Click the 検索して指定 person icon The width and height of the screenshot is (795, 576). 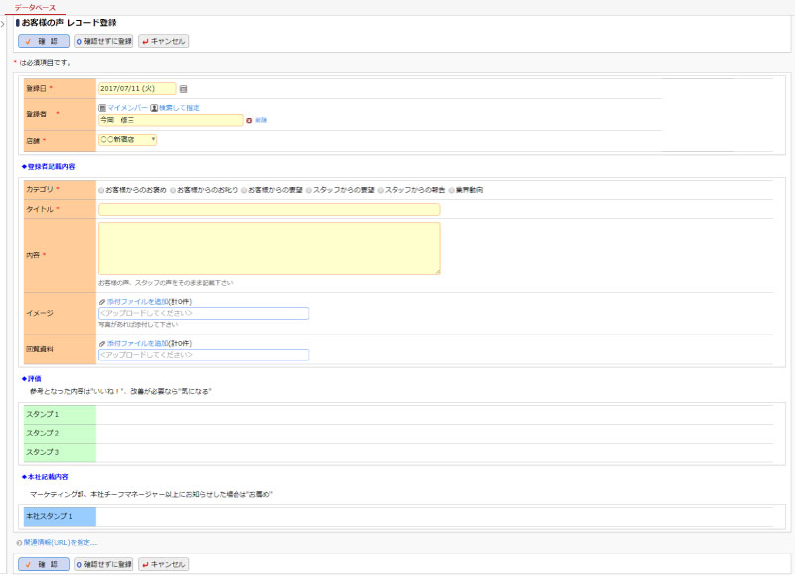[x=154, y=107]
